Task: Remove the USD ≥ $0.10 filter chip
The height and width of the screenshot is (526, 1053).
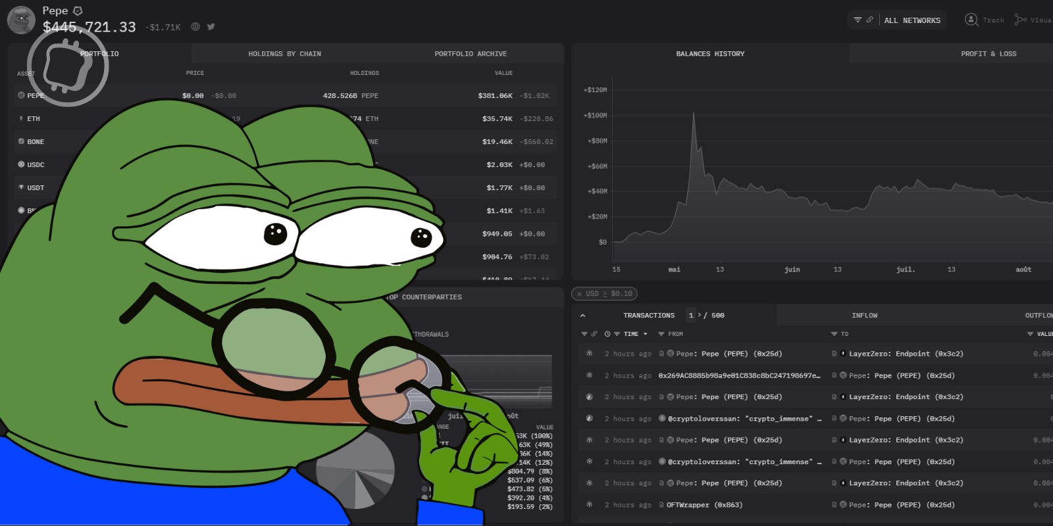Action: click(x=579, y=294)
